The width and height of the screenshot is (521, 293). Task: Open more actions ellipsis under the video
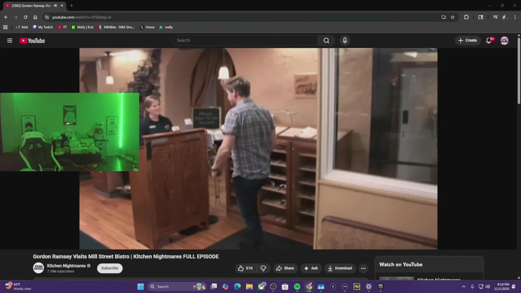pos(363,268)
